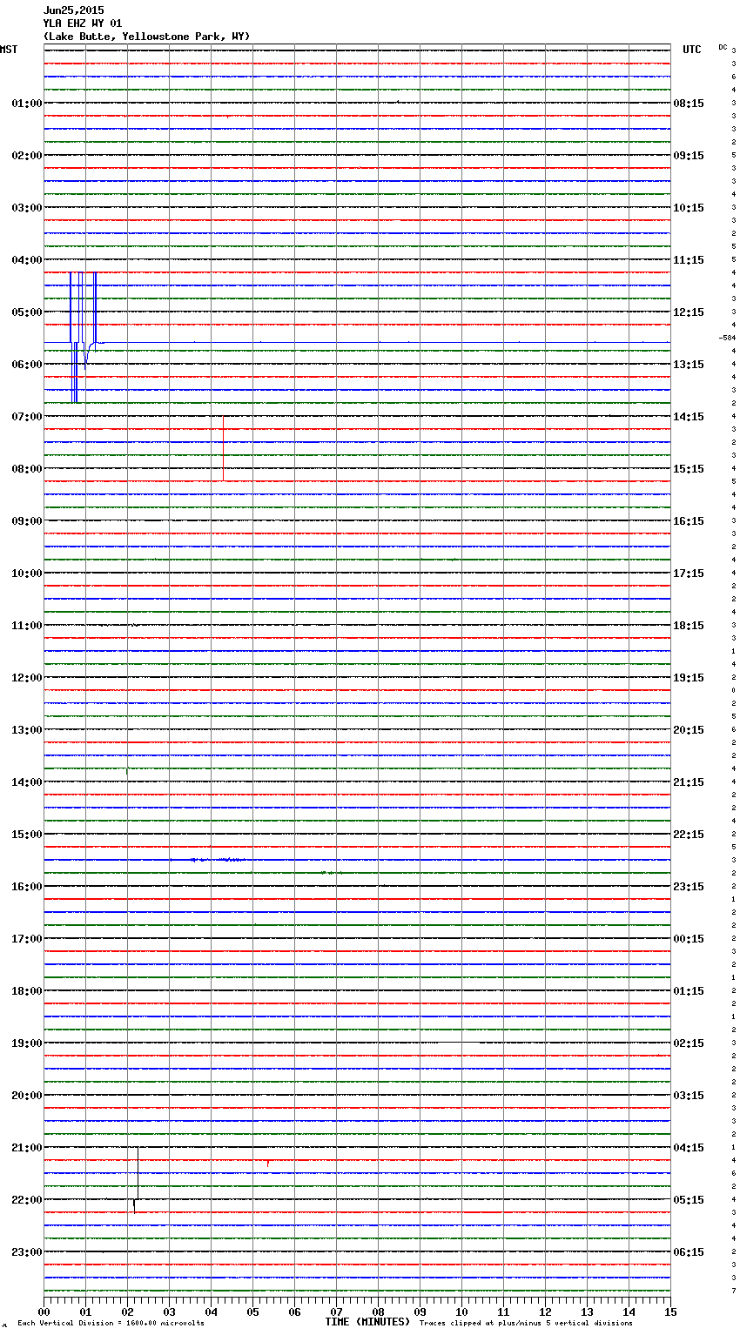Screen dimensions: 740x1335
Task: Click the 15 minute tick label
Action: coord(670,1311)
